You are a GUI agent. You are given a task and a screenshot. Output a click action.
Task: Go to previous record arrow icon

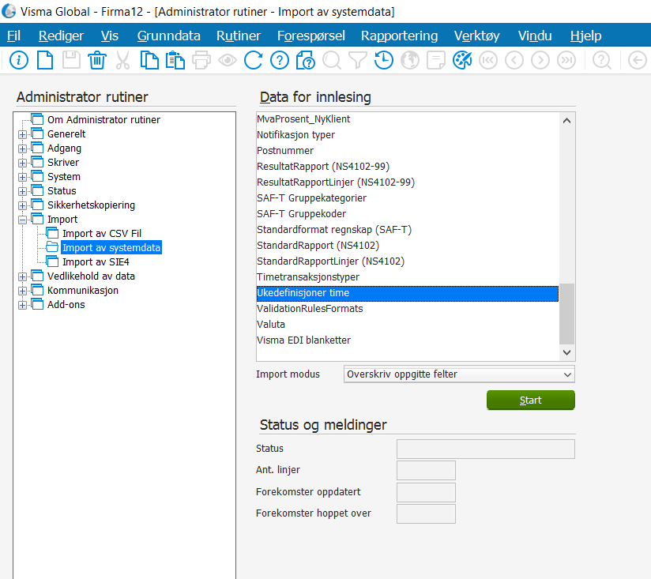coord(514,60)
